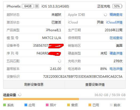Image resolution: width=140 pixels, height=110 pixels.
Task: Click 在线查询 warranty link
Action: point(116,38)
